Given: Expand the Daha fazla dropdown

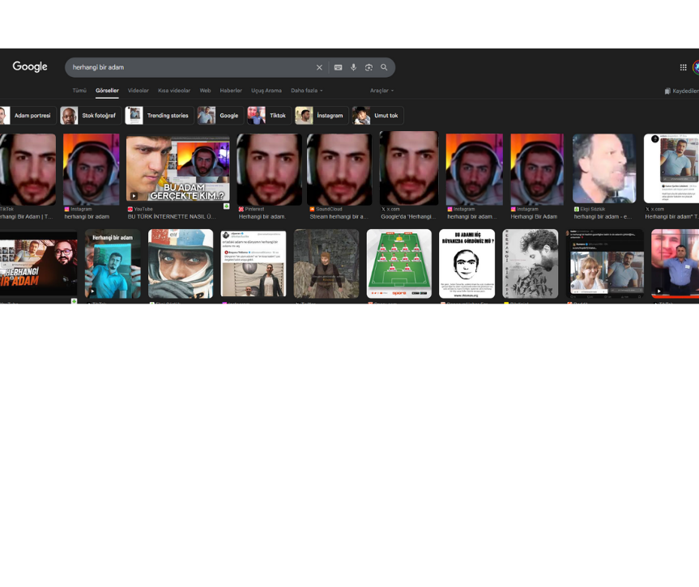Looking at the screenshot, I should point(307,91).
